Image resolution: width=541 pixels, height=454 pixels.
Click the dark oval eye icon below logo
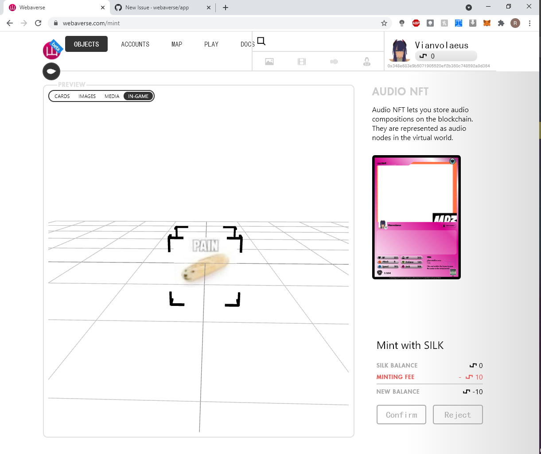point(51,71)
